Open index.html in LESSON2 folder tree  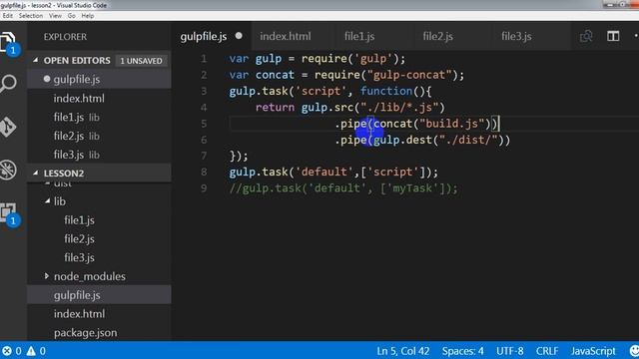pos(99,314)
